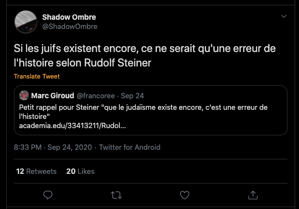The width and height of the screenshot is (299, 209).
Task: View the 20 Likes list
Action: pyautogui.click(x=80, y=171)
